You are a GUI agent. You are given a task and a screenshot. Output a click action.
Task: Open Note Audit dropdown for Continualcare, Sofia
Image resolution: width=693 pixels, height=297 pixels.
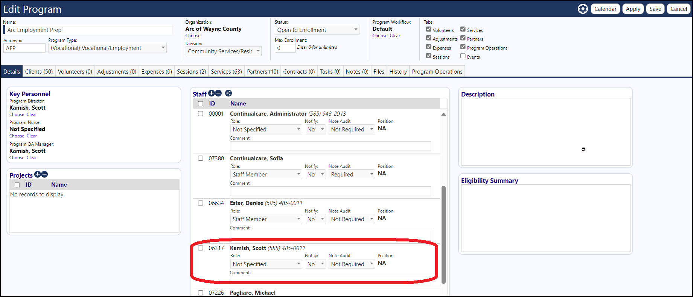(x=352, y=174)
